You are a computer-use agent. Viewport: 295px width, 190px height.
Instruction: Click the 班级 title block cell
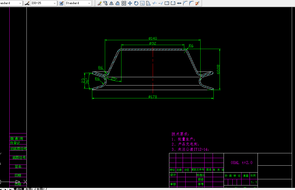(x=201, y=180)
